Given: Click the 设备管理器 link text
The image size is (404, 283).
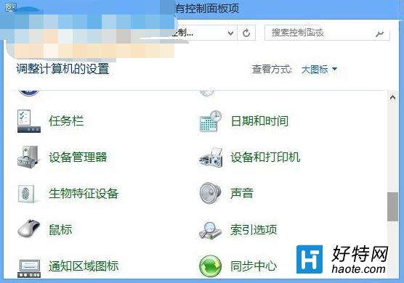Looking at the screenshot, I should click(x=78, y=157).
